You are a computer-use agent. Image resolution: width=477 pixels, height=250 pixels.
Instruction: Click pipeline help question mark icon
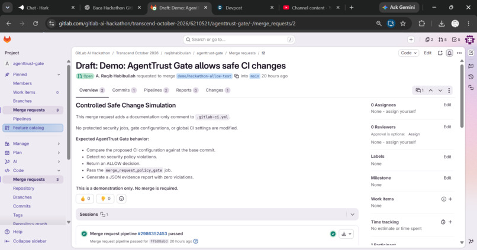196,241
